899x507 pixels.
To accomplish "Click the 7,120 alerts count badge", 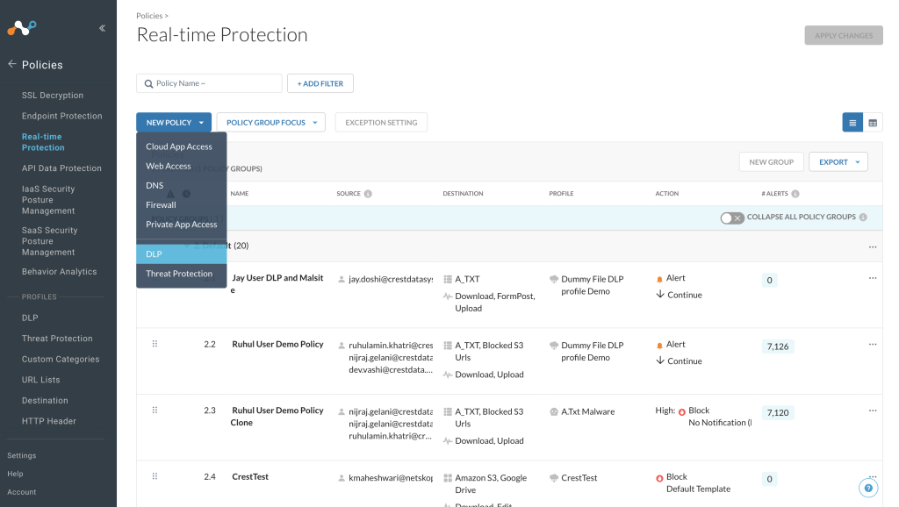I will click(778, 413).
